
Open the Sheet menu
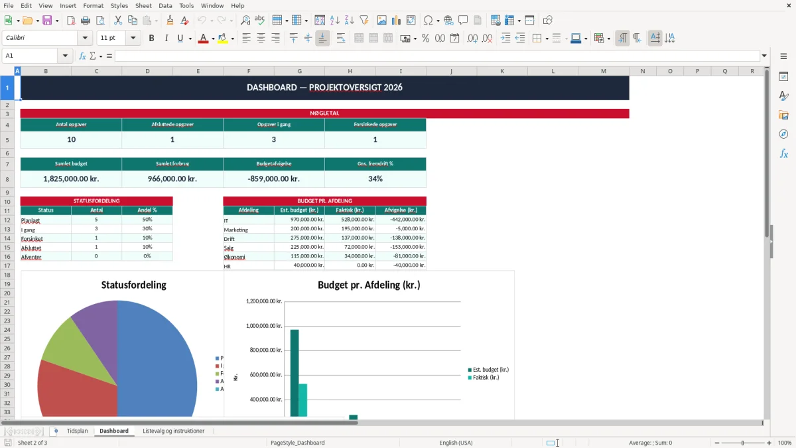tap(143, 5)
